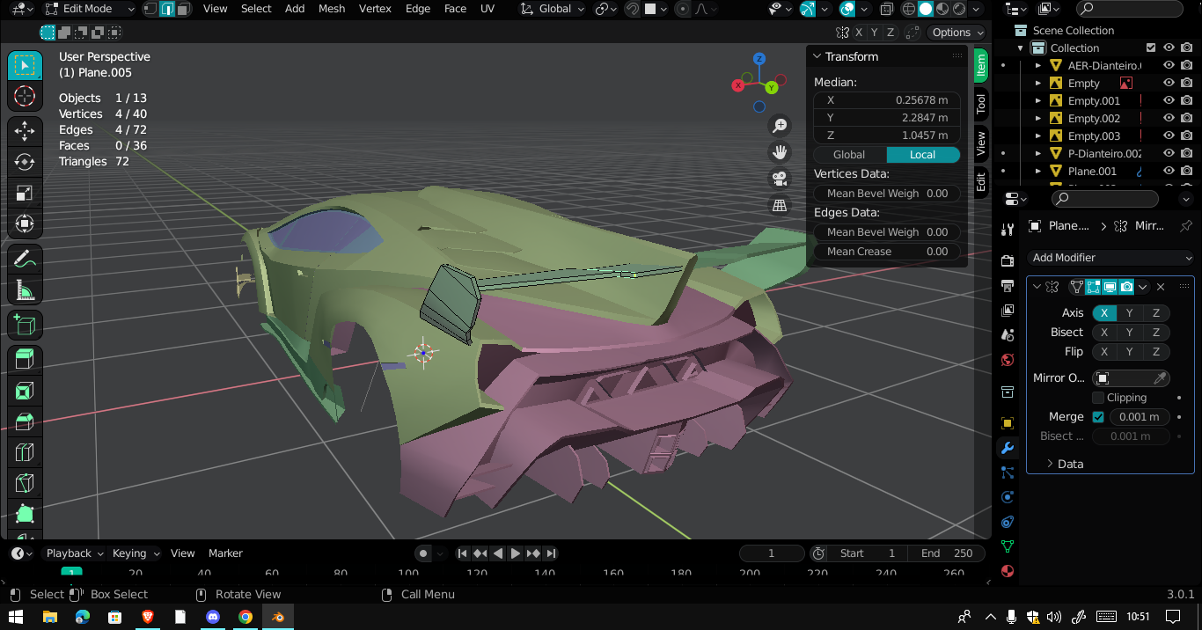Toggle modifier edit mode display button
The width and height of the screenshot is (1202, 630).
pyautogui.click(x=1093, y=287)
